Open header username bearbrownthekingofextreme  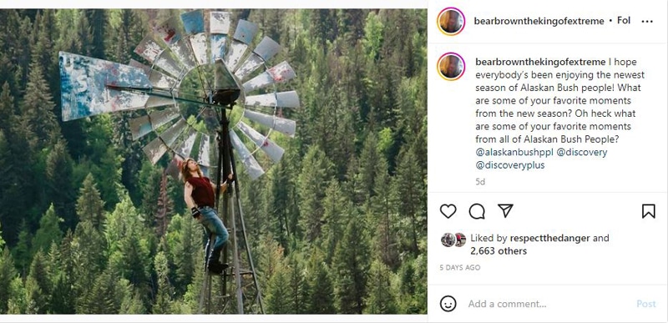pos(539,21)
